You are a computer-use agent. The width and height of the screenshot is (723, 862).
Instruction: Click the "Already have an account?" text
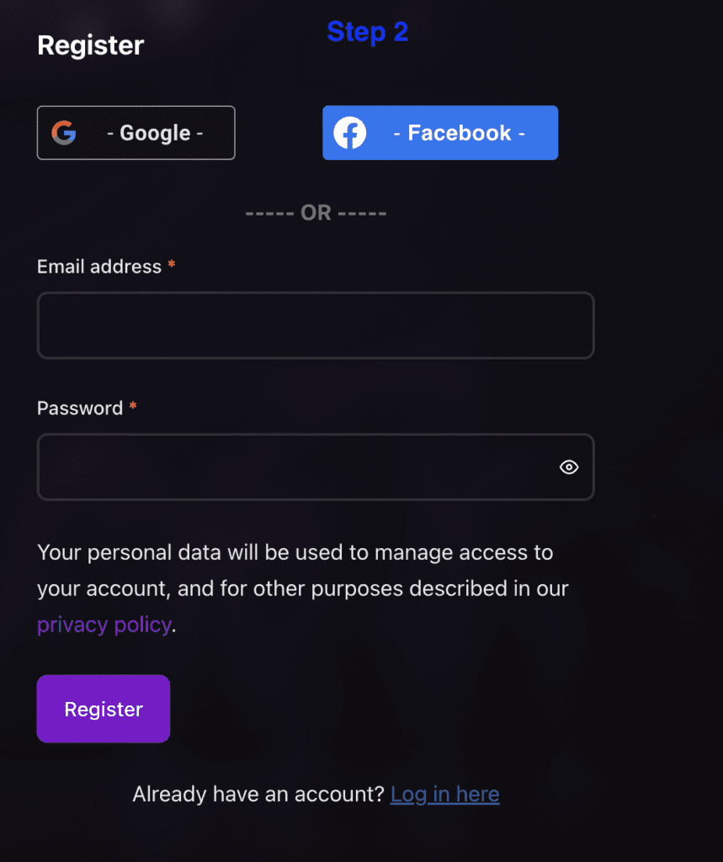(x=258, y=794)
